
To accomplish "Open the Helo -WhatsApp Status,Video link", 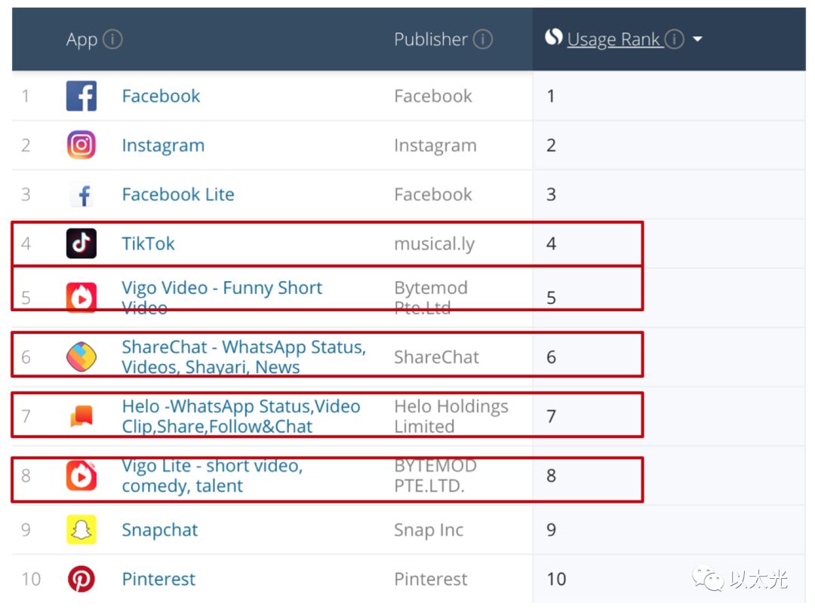I will pos(241,416).
